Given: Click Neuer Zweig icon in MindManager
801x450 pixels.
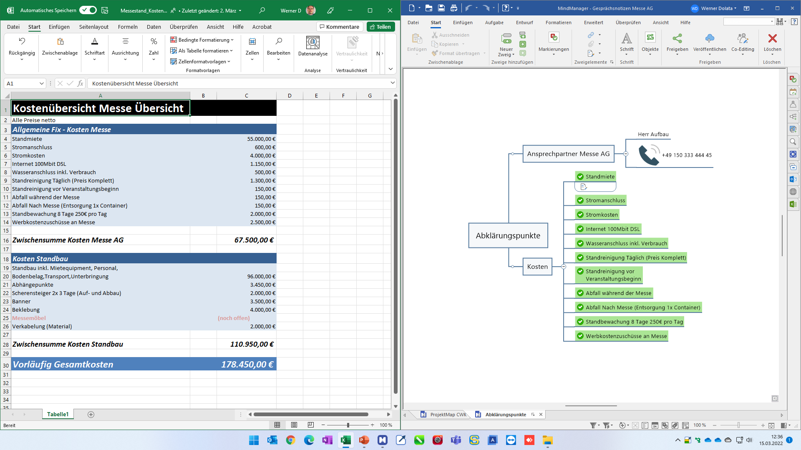Looking at the screenshot, I should coord(506,39).
